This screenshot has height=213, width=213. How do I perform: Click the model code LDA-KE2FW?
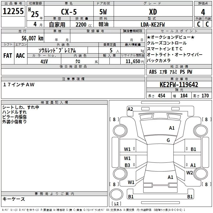click(x=153, y=24)
